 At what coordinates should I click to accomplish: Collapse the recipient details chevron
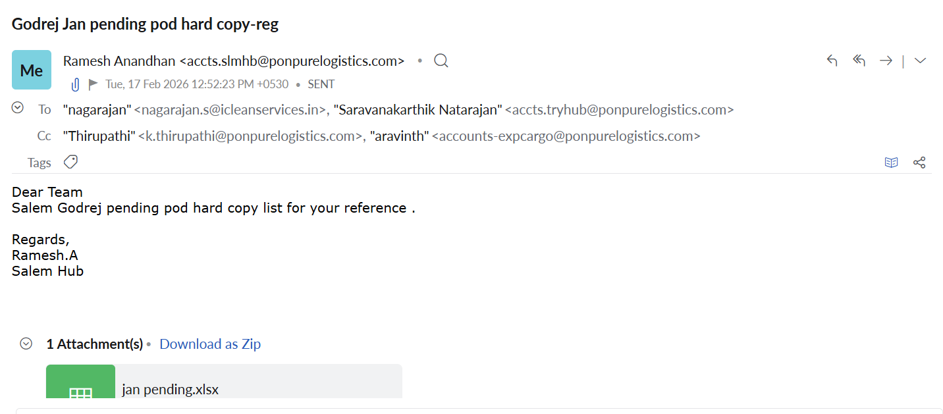pyautogui.click(x=18, y=108)
